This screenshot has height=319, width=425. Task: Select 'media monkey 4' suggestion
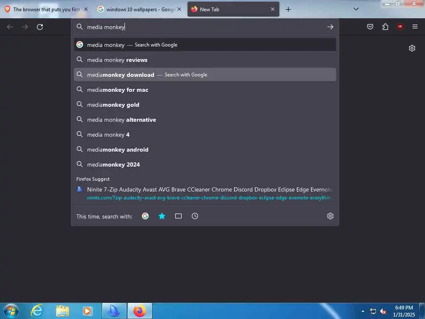(205, 135)
